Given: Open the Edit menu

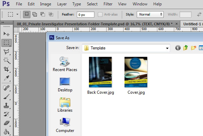Looking at the screenshot, I should (31, 4).
